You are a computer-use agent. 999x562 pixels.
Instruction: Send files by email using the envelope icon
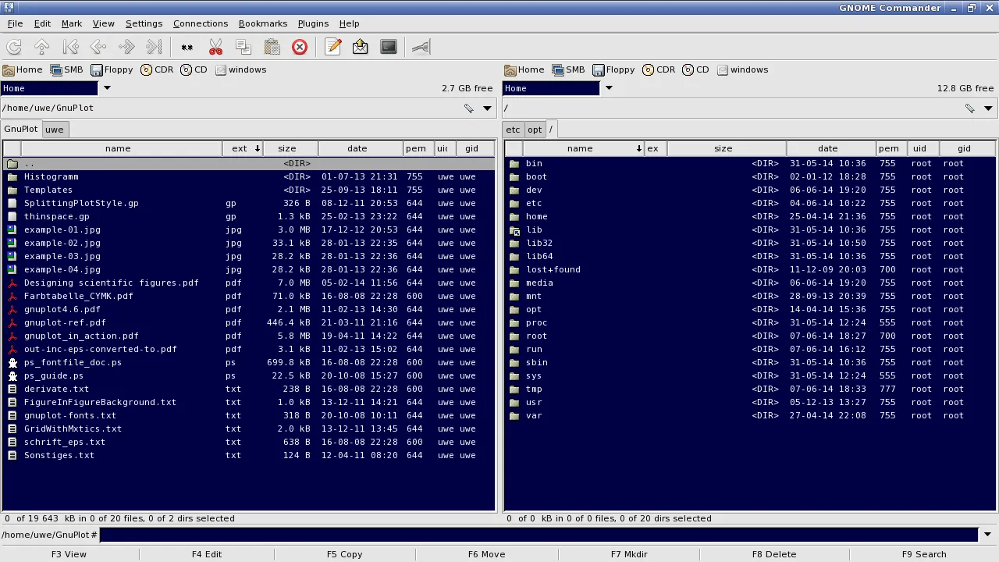360,47
